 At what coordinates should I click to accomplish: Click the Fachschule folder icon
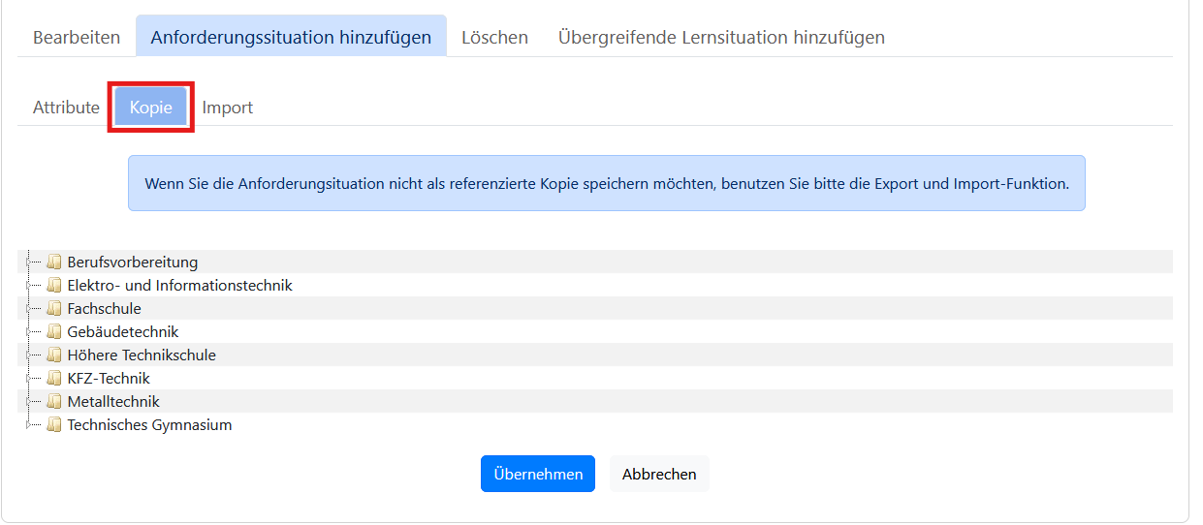pos(54,308)
